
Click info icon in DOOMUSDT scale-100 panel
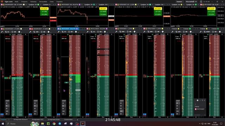[x=49, y=32]
